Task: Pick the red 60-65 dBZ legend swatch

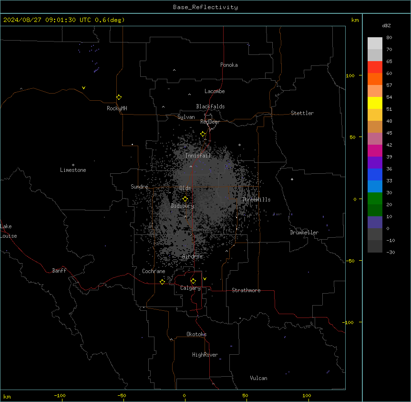Action: pos(375,67)
